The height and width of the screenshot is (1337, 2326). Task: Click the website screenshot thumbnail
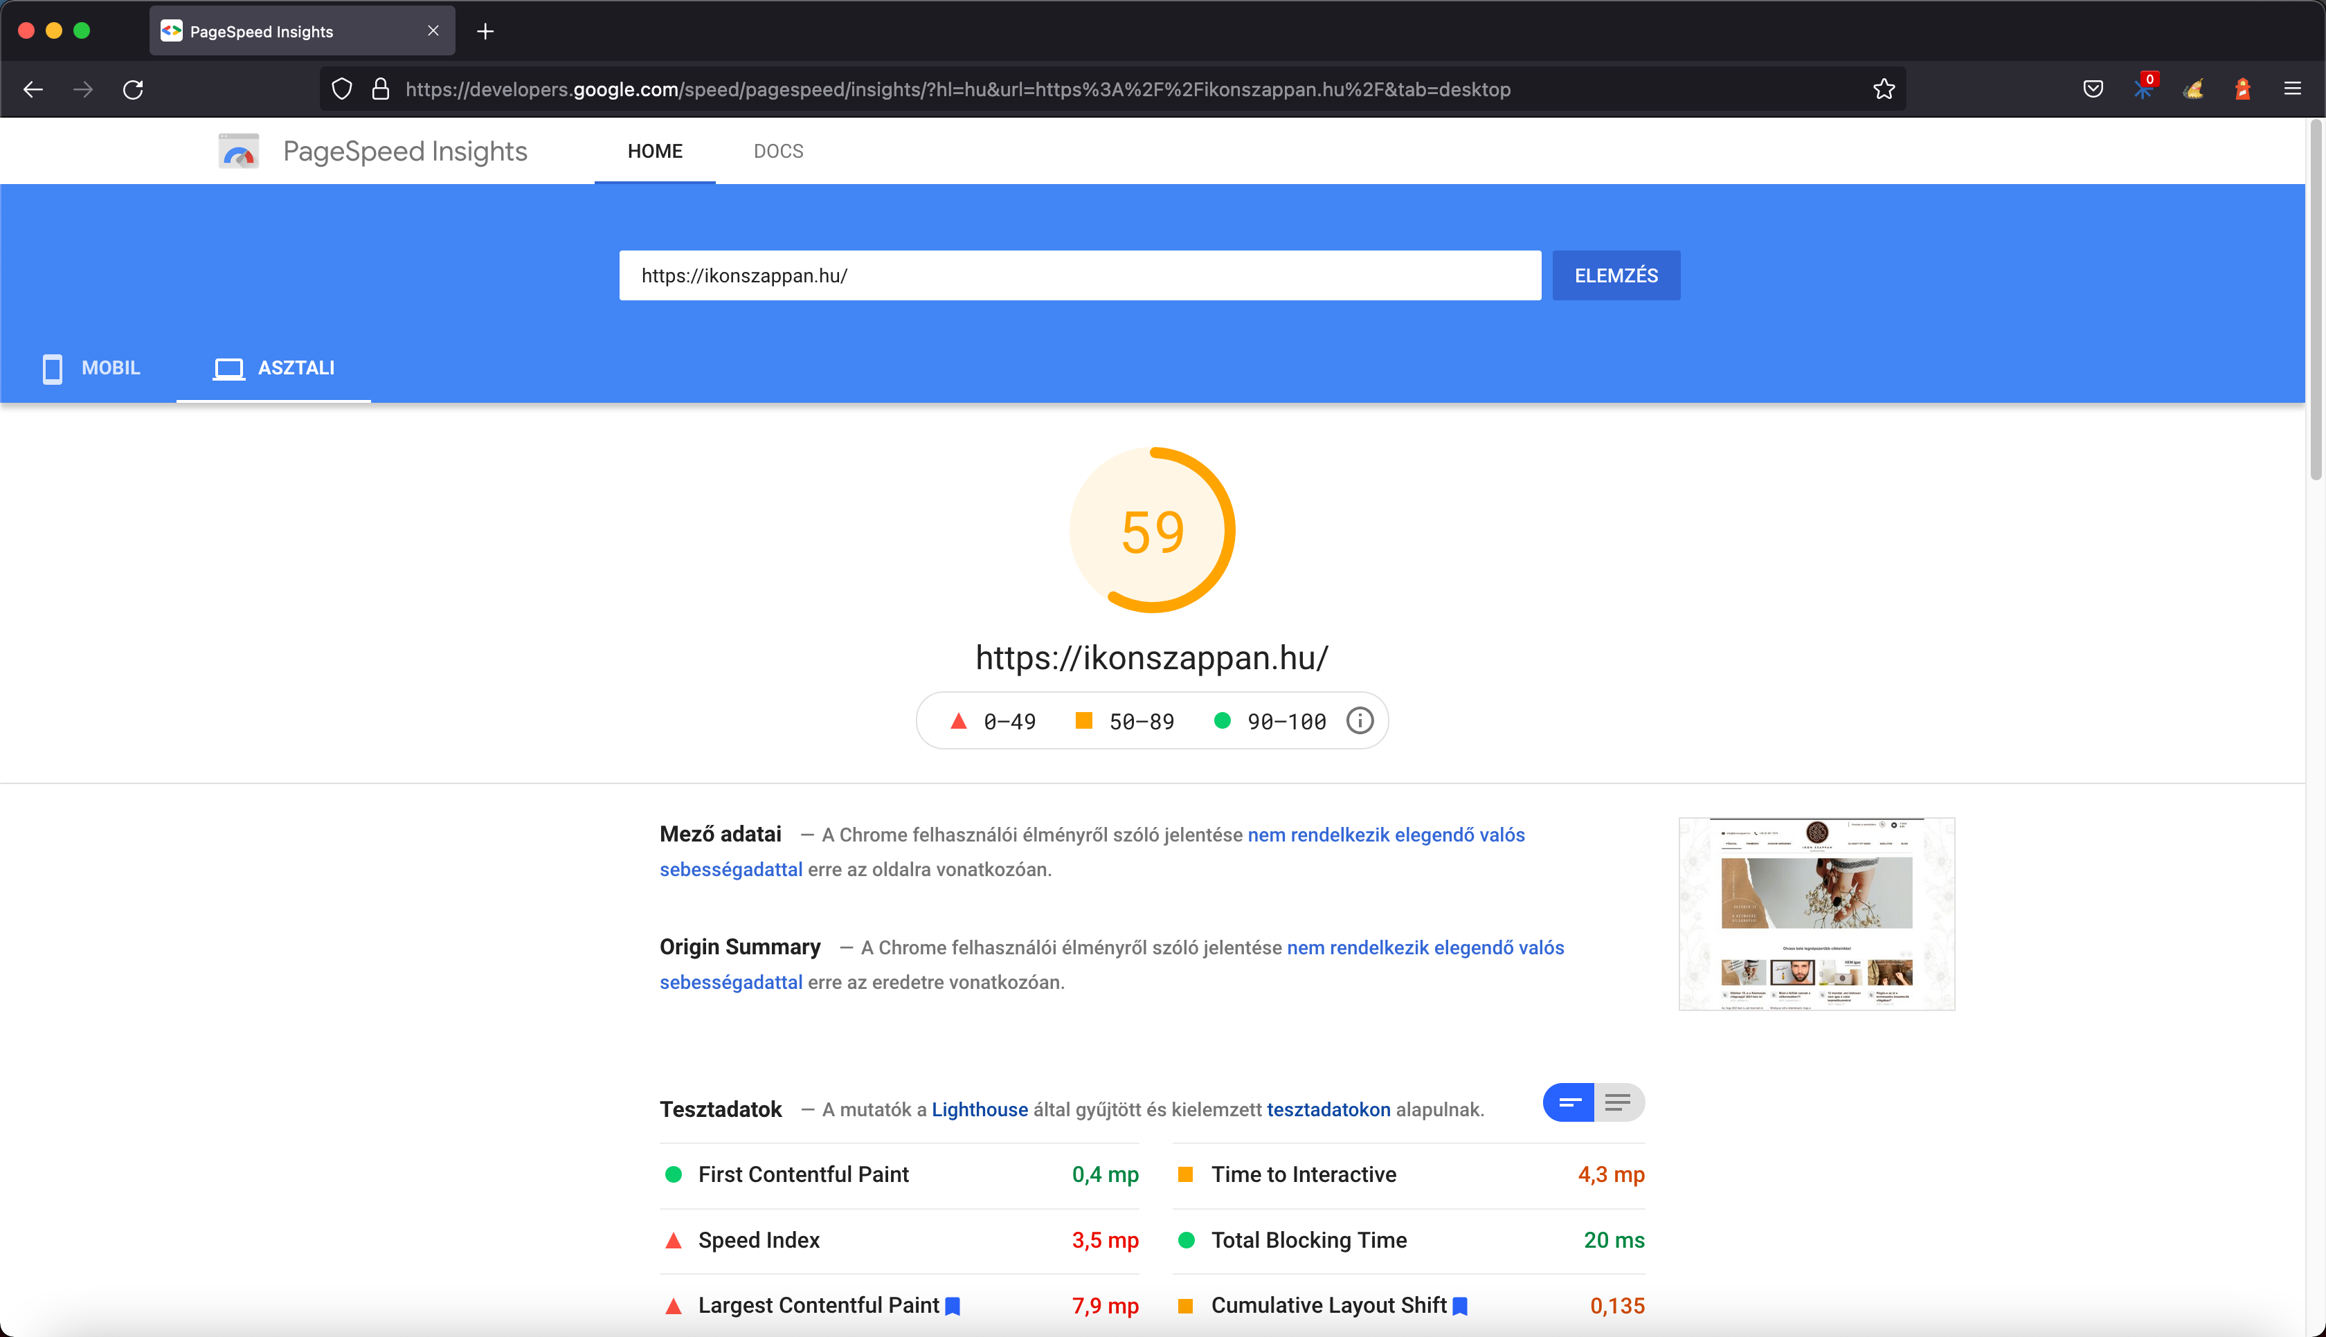pyautogui.click(x=1815, y=913)
